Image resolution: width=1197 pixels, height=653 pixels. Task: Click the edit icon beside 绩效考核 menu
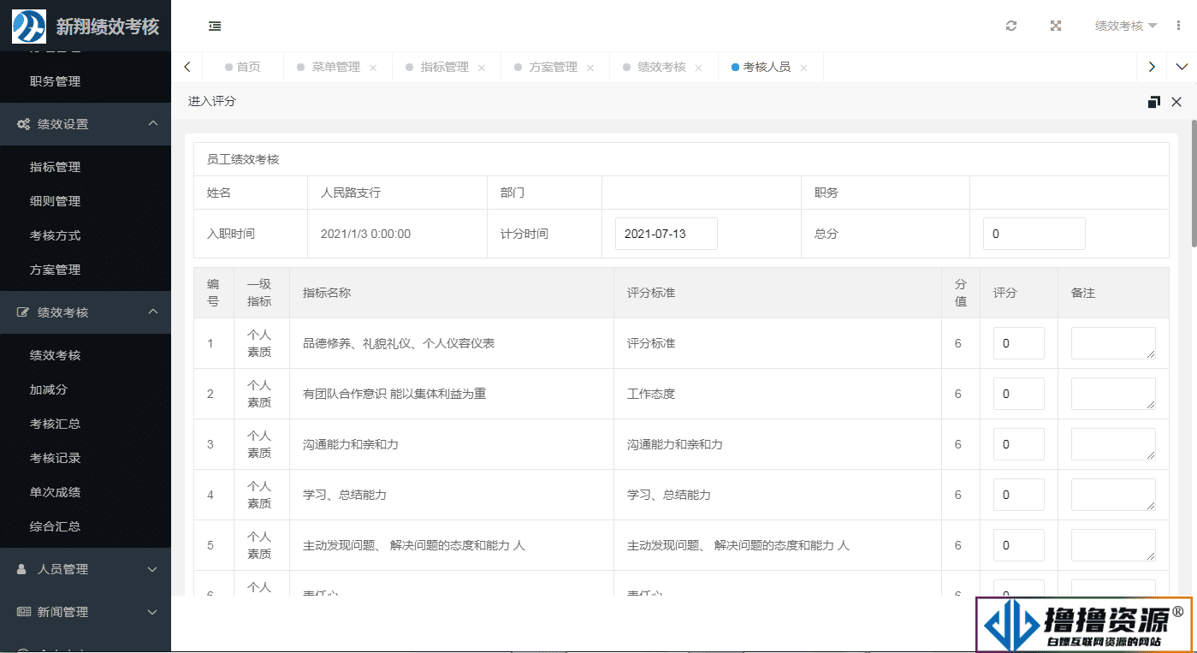pos(23,312)
